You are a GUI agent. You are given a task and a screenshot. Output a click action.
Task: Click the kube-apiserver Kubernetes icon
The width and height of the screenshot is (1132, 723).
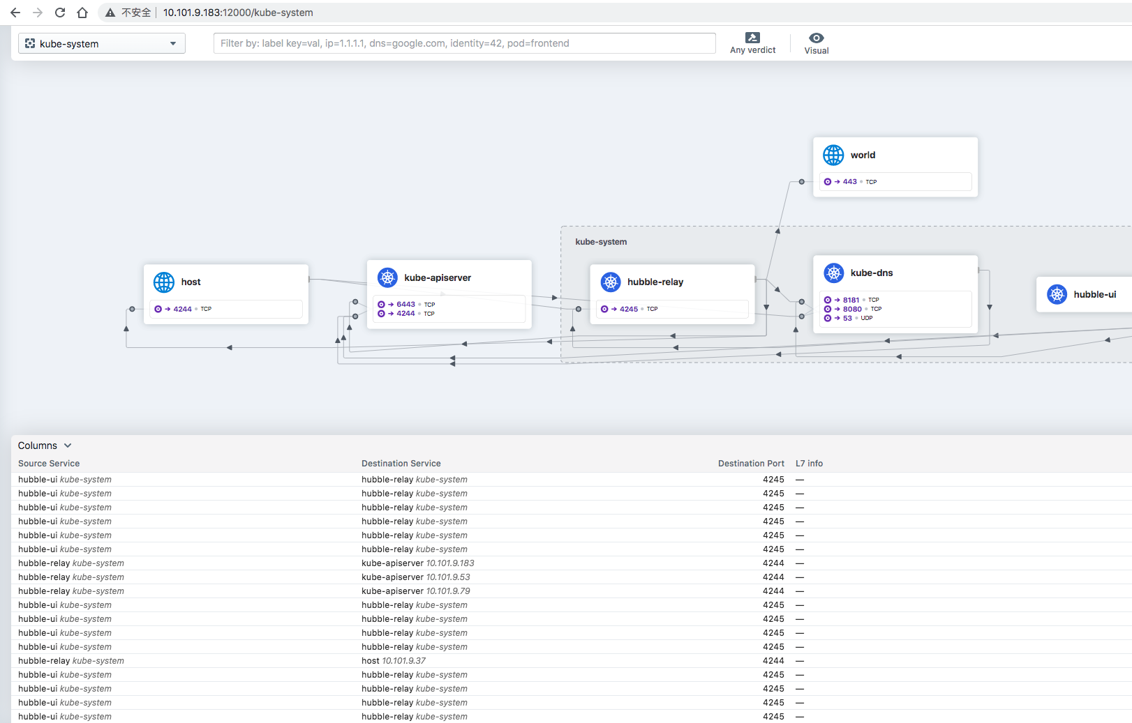(387, 277)
